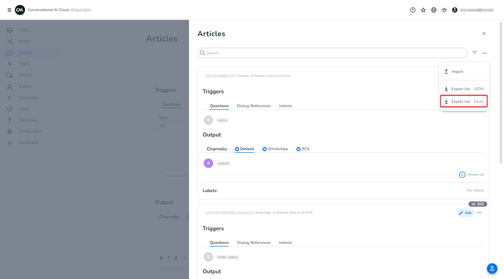Choose Export list Excel option
The height and width of the screenshot is (279, 504).
click(464, 101)
